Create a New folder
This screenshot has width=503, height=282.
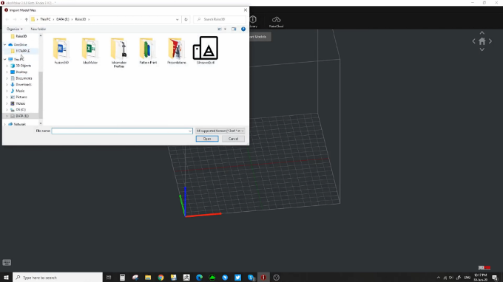(38, 29)
